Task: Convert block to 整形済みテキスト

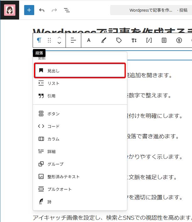Action: 80,177
